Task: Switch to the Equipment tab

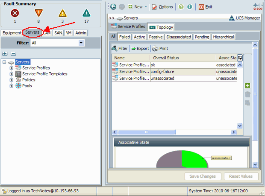Action: [x=12, y=33]
